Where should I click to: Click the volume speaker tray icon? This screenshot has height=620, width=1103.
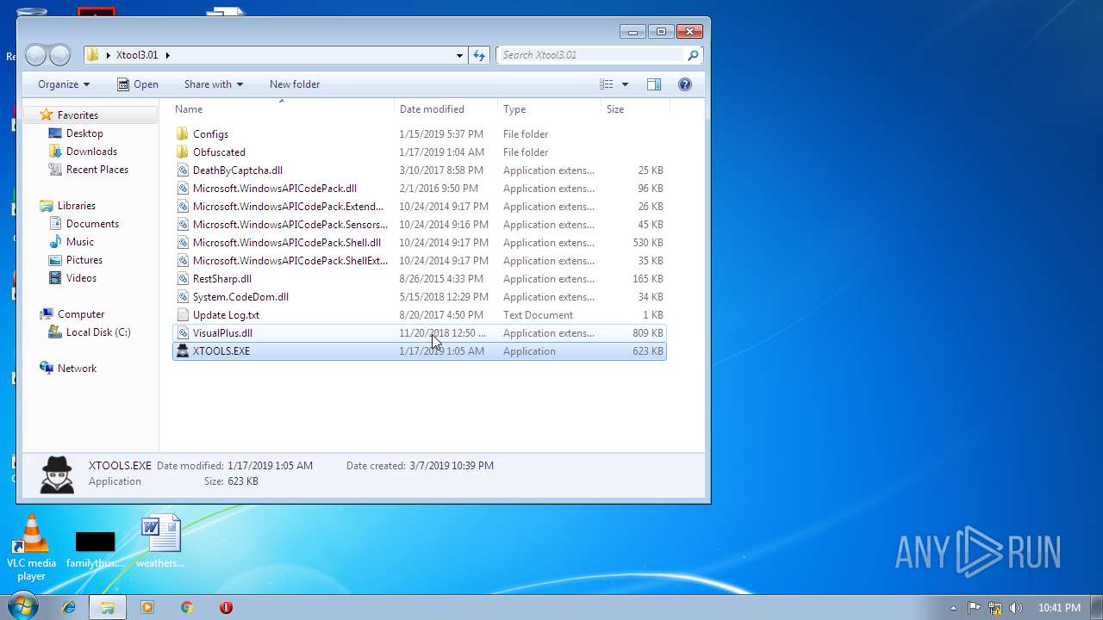pos(1015,608)
